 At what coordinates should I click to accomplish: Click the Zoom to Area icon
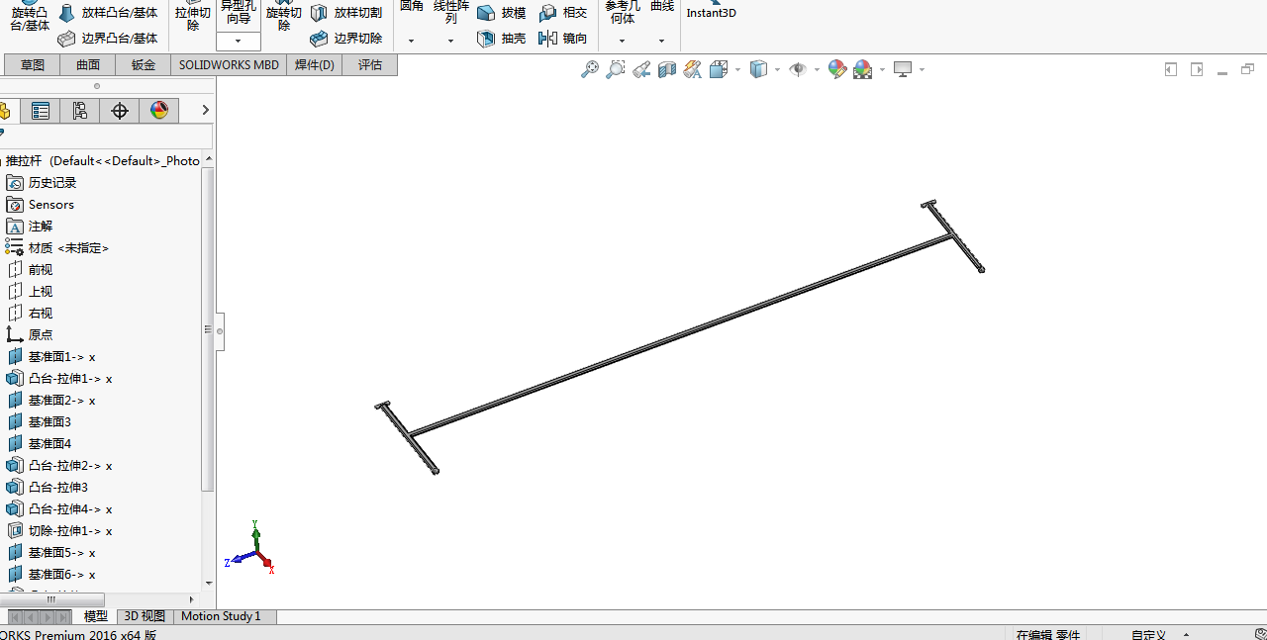tap(616, 69)
